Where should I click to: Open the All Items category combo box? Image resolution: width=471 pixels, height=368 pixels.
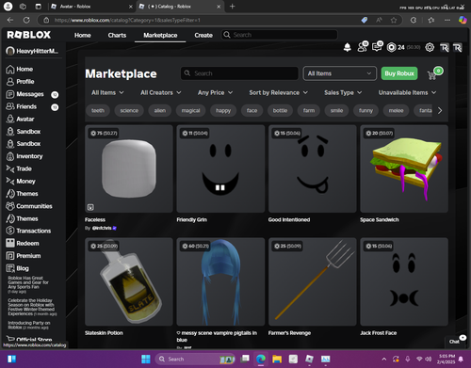click(339, 73)
